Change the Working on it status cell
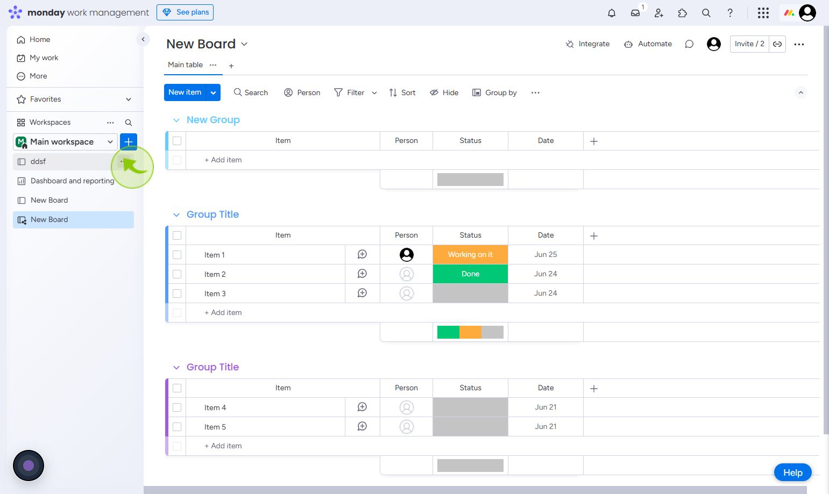The width and height of the screenshot is (829, 494). (470, 255)
